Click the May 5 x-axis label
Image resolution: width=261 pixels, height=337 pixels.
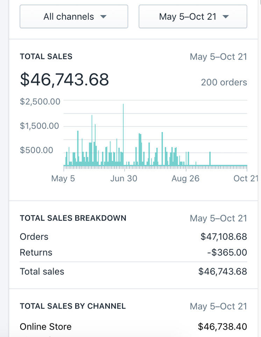pyautogui.click(x=63, y=178)
